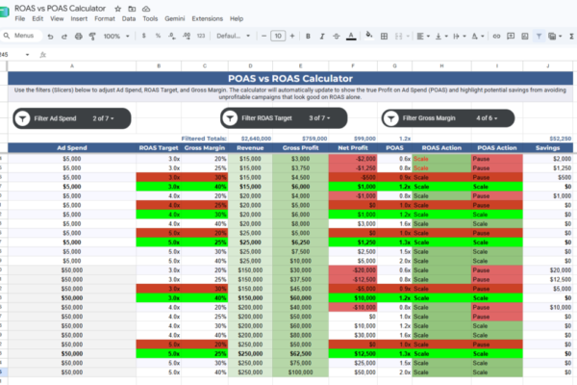Open text wrapping dropdown

pos(460,37)
